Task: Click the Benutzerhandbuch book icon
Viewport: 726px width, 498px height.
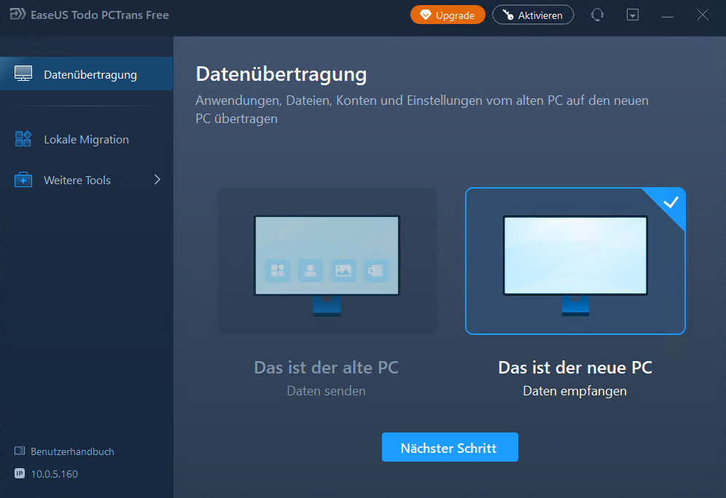Action: click(20, 451)
